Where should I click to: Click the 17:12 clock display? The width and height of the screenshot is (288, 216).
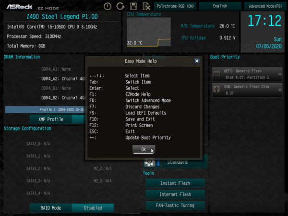(264, 21)
